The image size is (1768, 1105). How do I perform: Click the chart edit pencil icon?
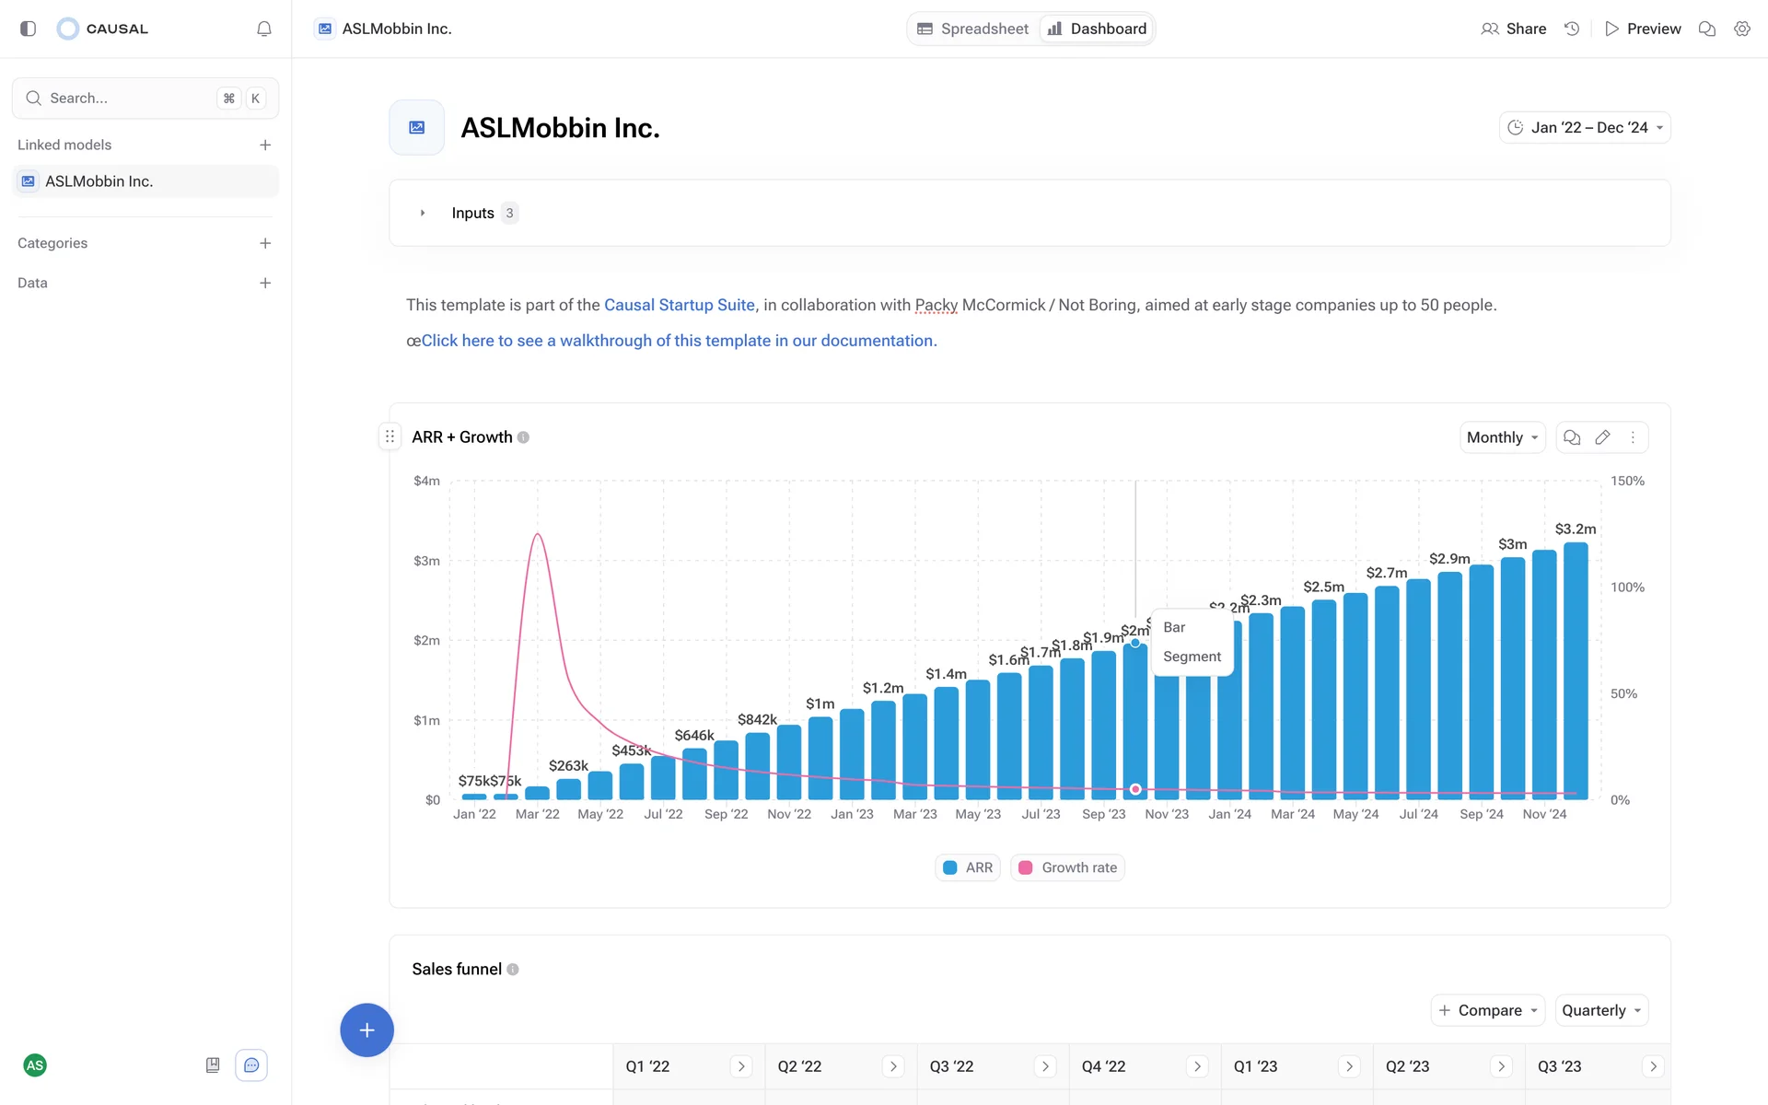click(1602, 437)
